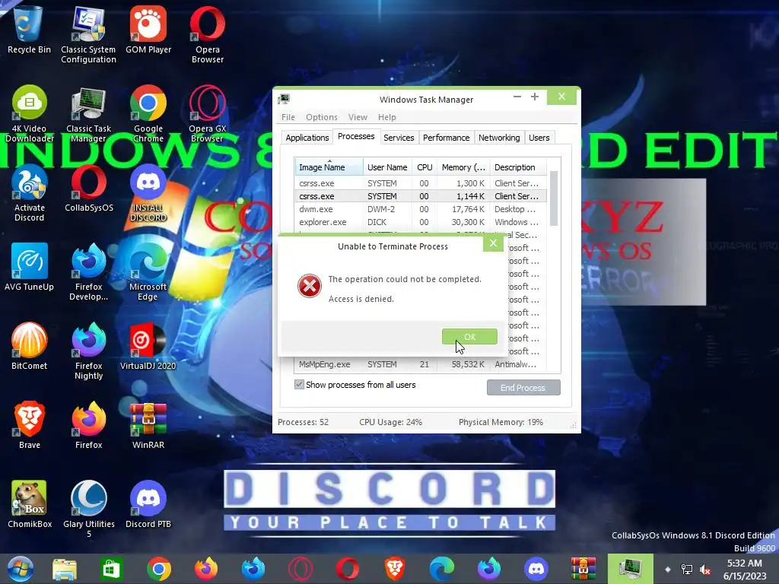This screenshot has height=584, width=779.
Task: Launch Firefox Developer Edition desktop icon
Action: (88, 271)
